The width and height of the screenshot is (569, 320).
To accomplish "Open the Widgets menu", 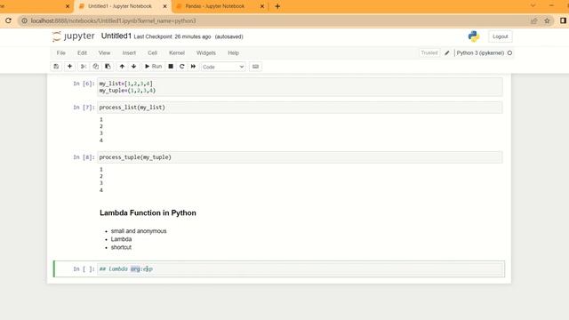I will tap(206, 53).
